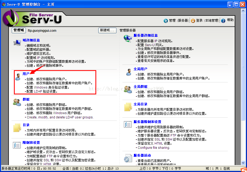
Task: Select 管理: (服务器) in the header
Action: [179, 21]
